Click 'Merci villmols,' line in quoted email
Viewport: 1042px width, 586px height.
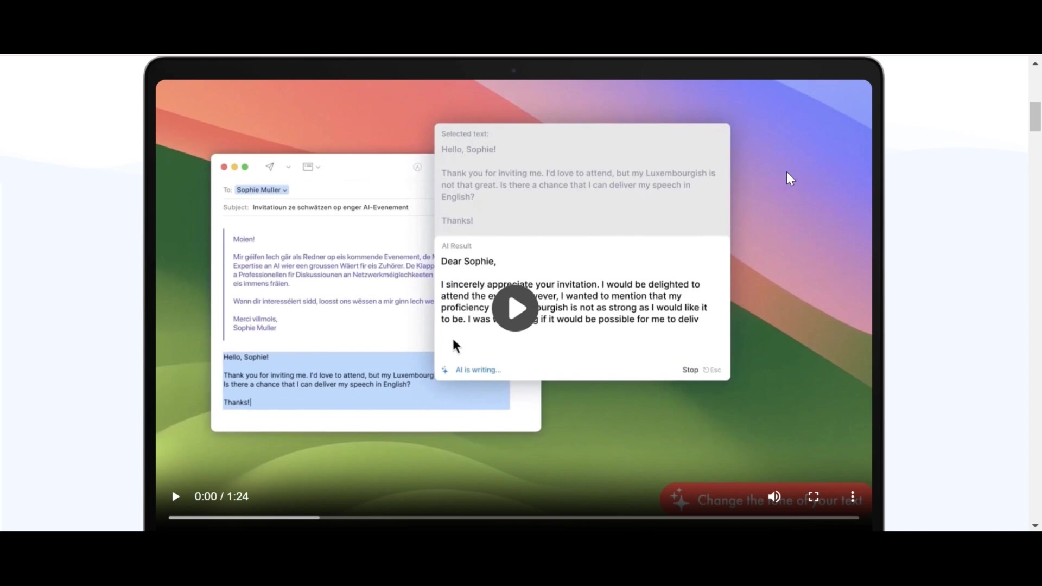tap(255, 319)
